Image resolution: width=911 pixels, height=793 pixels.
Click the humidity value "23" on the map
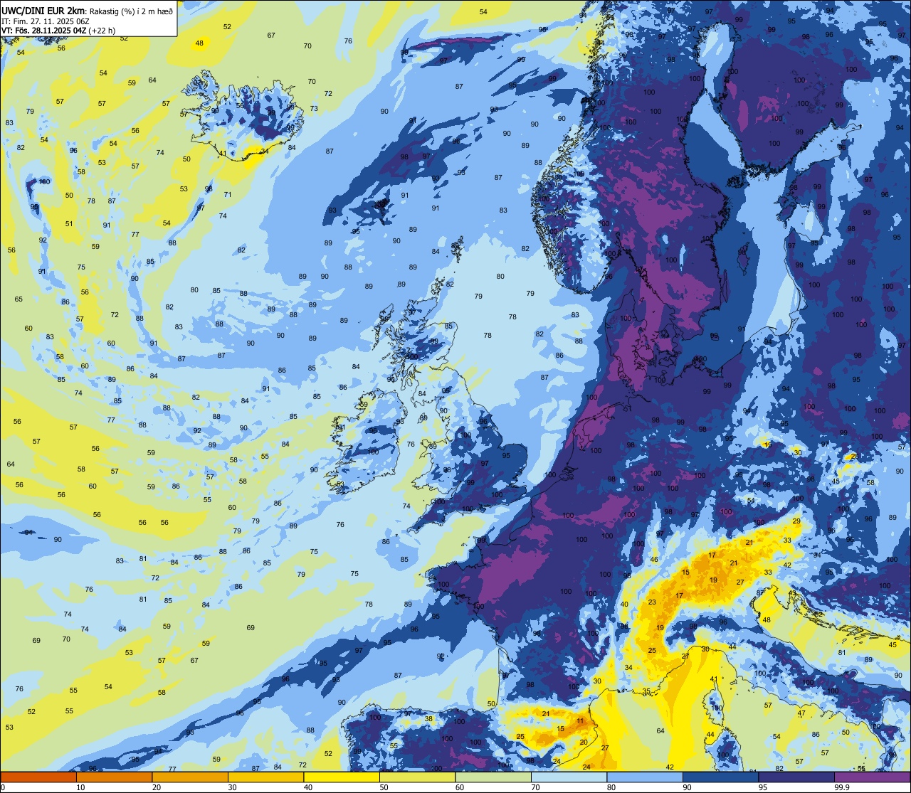click(652, 602)
